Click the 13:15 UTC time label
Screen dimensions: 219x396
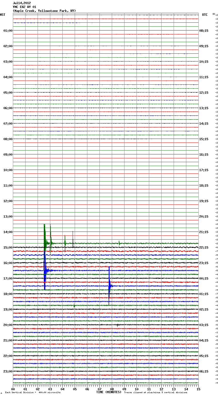pyautogui.click(x=204, y=108)
